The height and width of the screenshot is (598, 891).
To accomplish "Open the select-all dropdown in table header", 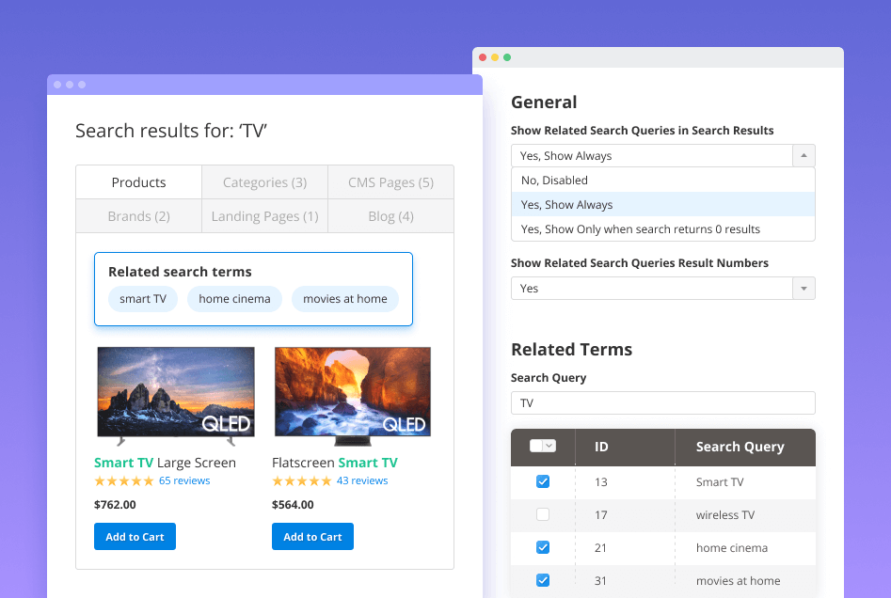I will (x=549, y=447).
